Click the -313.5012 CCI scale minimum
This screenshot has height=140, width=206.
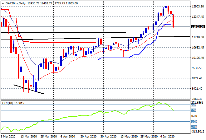pos(198,131)
